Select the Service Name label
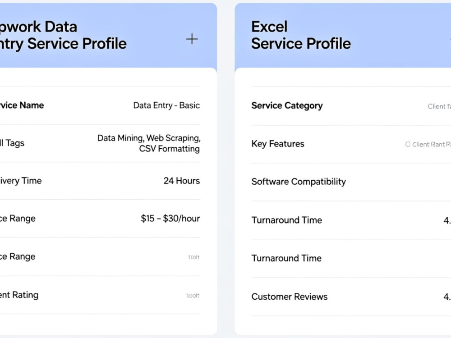The width and height of the screenshot is (451, 338). tap(22, 105)
